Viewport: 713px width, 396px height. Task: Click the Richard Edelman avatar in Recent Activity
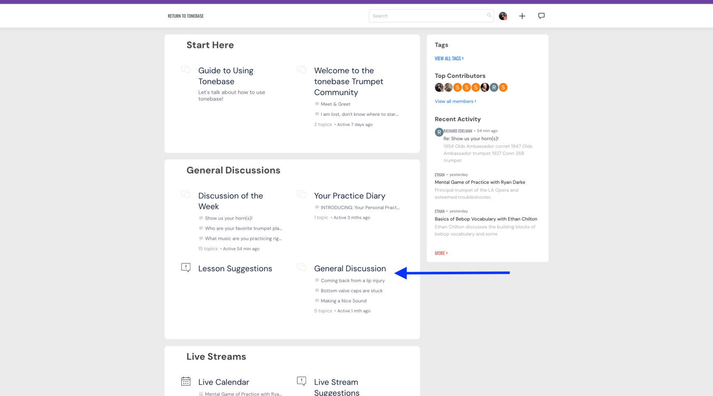(x=439, y=132)
